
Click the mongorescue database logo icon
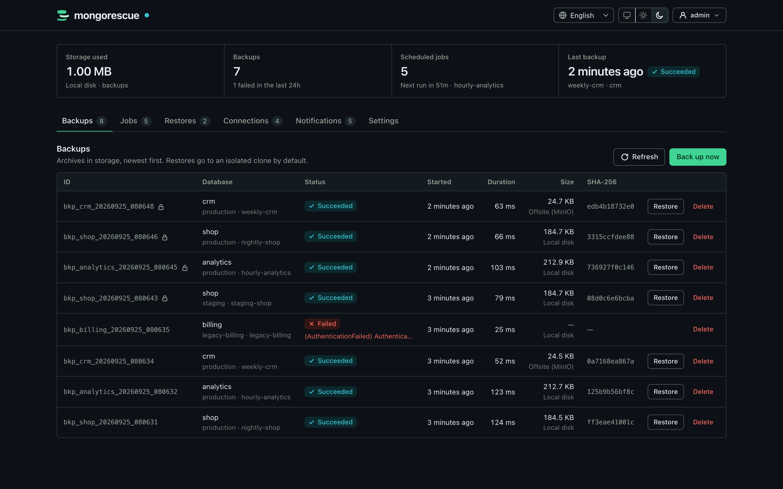(x=63, y=15)
